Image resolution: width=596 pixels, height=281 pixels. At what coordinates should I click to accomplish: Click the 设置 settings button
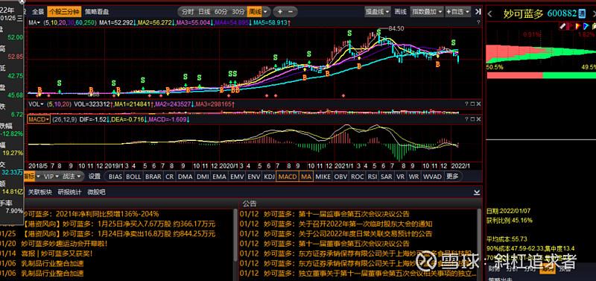coord(95,177)
